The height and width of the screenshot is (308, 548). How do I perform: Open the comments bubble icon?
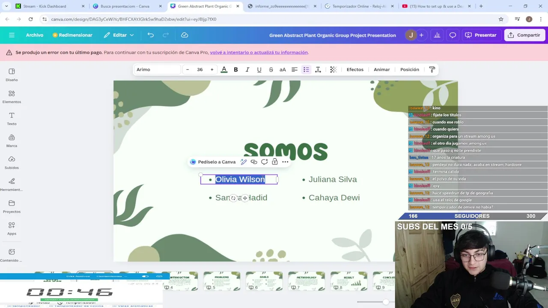click(453, 35)
